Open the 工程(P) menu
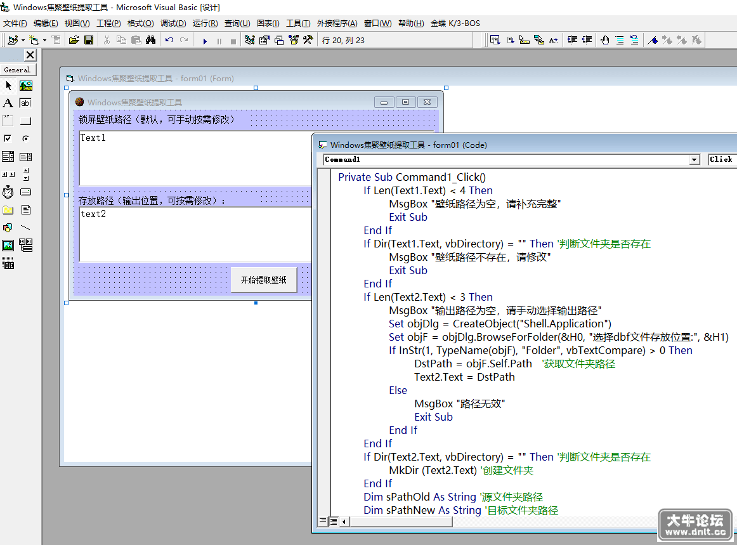Viewport: 737px width, 545px height. tap(108, 23)
